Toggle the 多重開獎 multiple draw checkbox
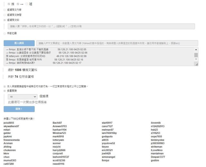The image size is (206, 167). point(5,91)
